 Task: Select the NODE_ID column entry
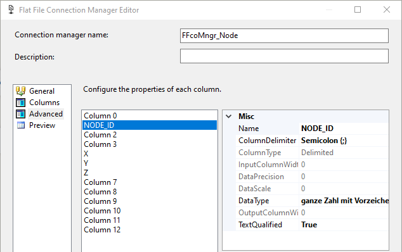point(150,125)
